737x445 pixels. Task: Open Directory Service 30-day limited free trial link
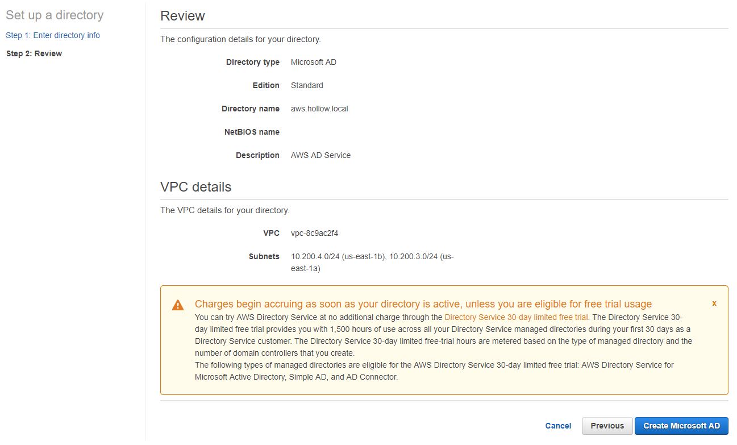coord(516,317)
